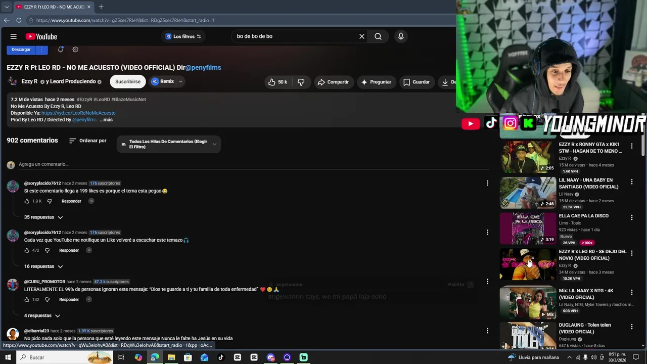Open Ordenar por sort menu
Image resolution: width=647 pixels, height=364 pixels.
pyautogui.click(x=88, y=141)
